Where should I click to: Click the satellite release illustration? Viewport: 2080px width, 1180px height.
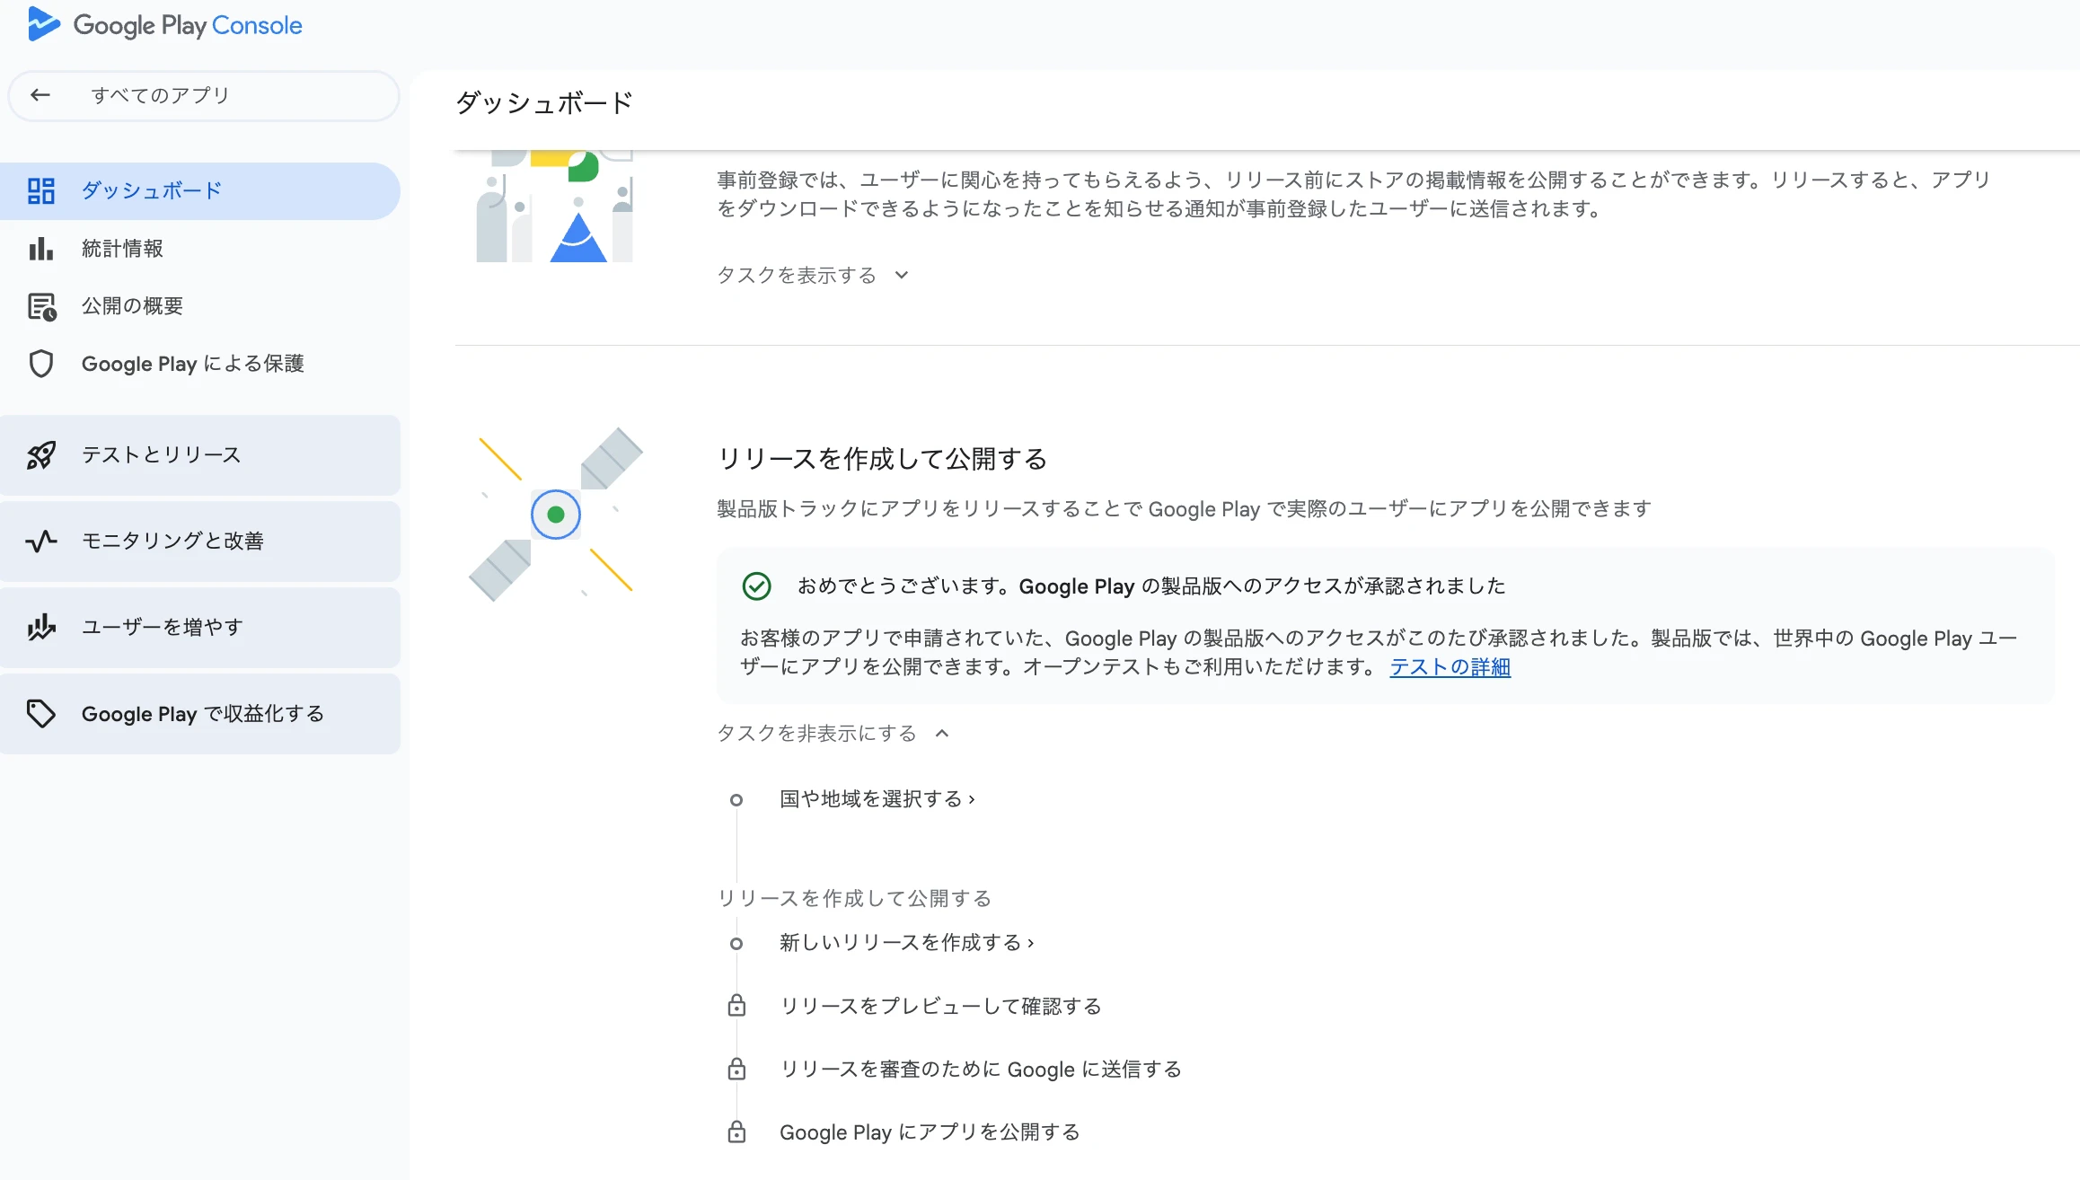click(x=556, y=515)
